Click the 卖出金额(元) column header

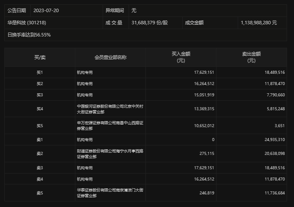(252, 57)
